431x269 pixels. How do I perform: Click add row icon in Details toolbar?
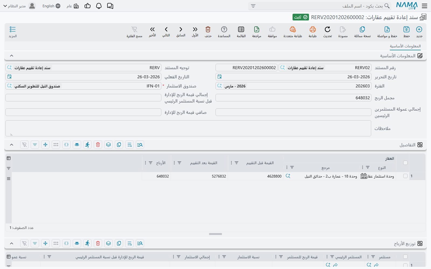tap(130, 145)
